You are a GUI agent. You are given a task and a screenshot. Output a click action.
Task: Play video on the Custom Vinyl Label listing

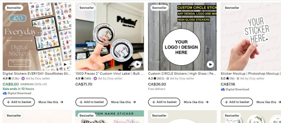click(137, 64)
